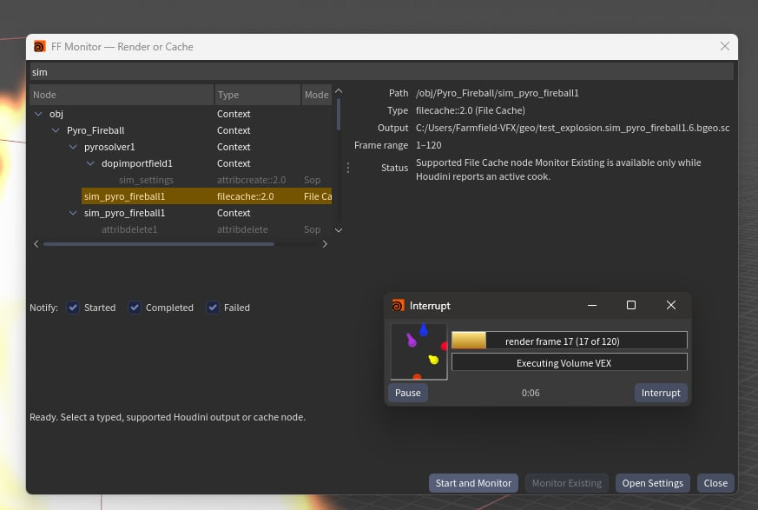The image size is (758, 510).
Task: Maximize the Interrupt dialog
Action: coord(631,305)
